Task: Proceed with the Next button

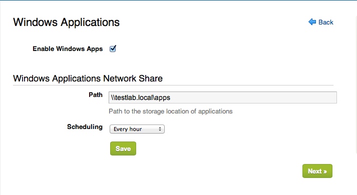Action: 317,171
